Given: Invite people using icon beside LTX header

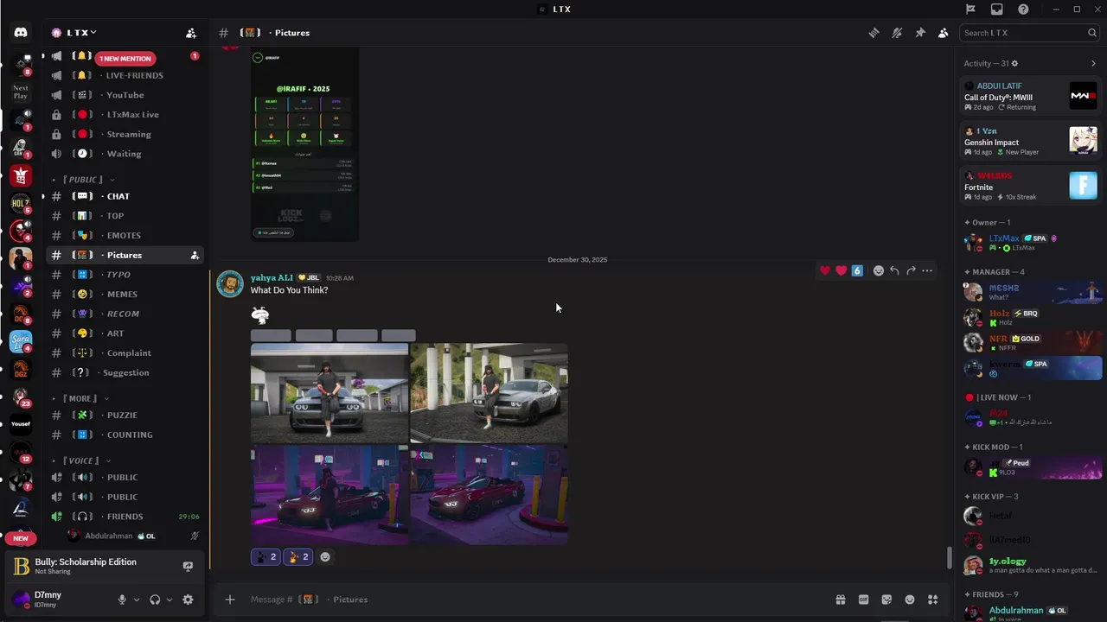Looking at the screenshot, I should 191,33.
